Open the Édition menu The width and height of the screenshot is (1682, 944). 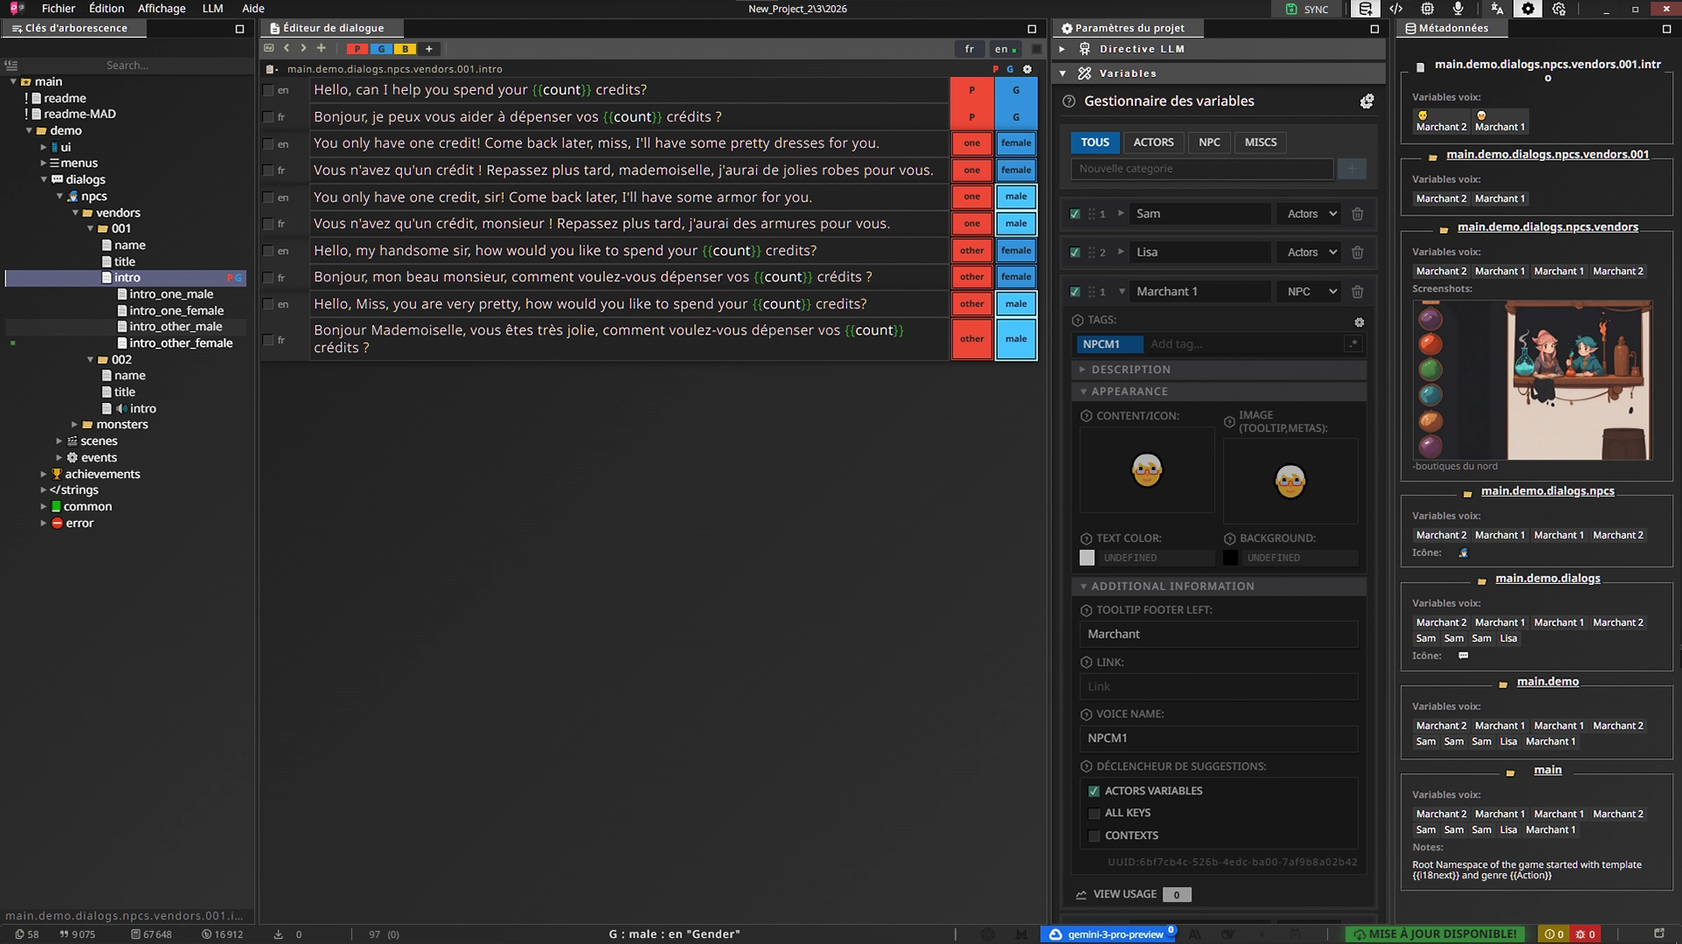107,8
